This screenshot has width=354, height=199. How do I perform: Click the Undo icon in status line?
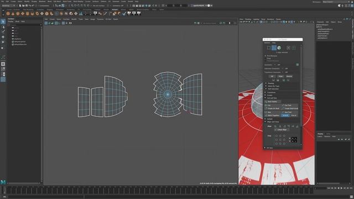(29, 6)
